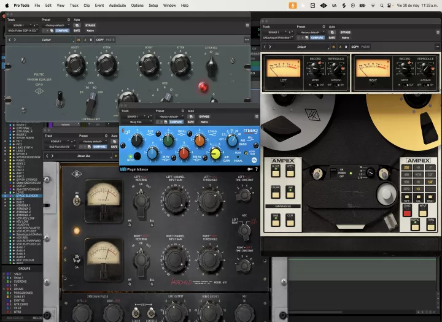Screen dimensions: 442x322
Task: Go to previous preset in Pultec toolbar
Action: coord(10,40)
